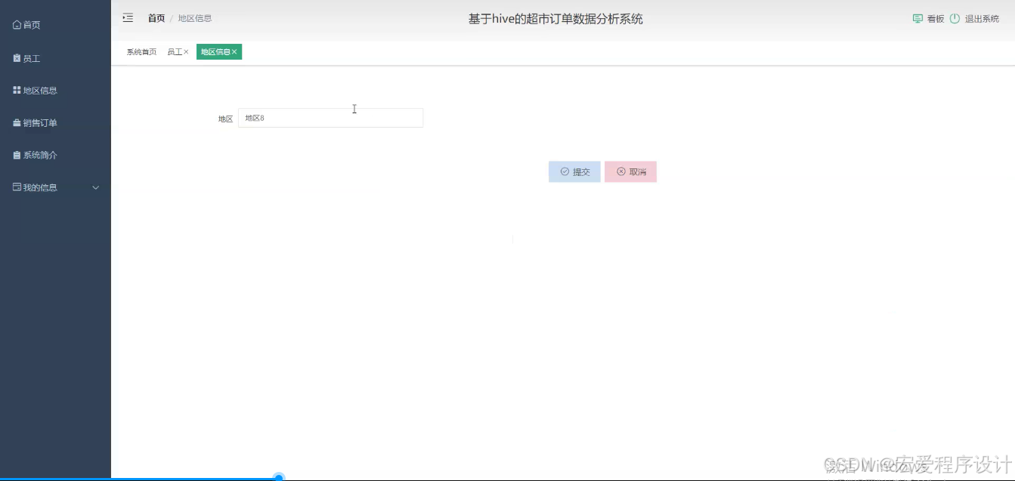Switch to the 系统首页 tab

click(141, 51)
